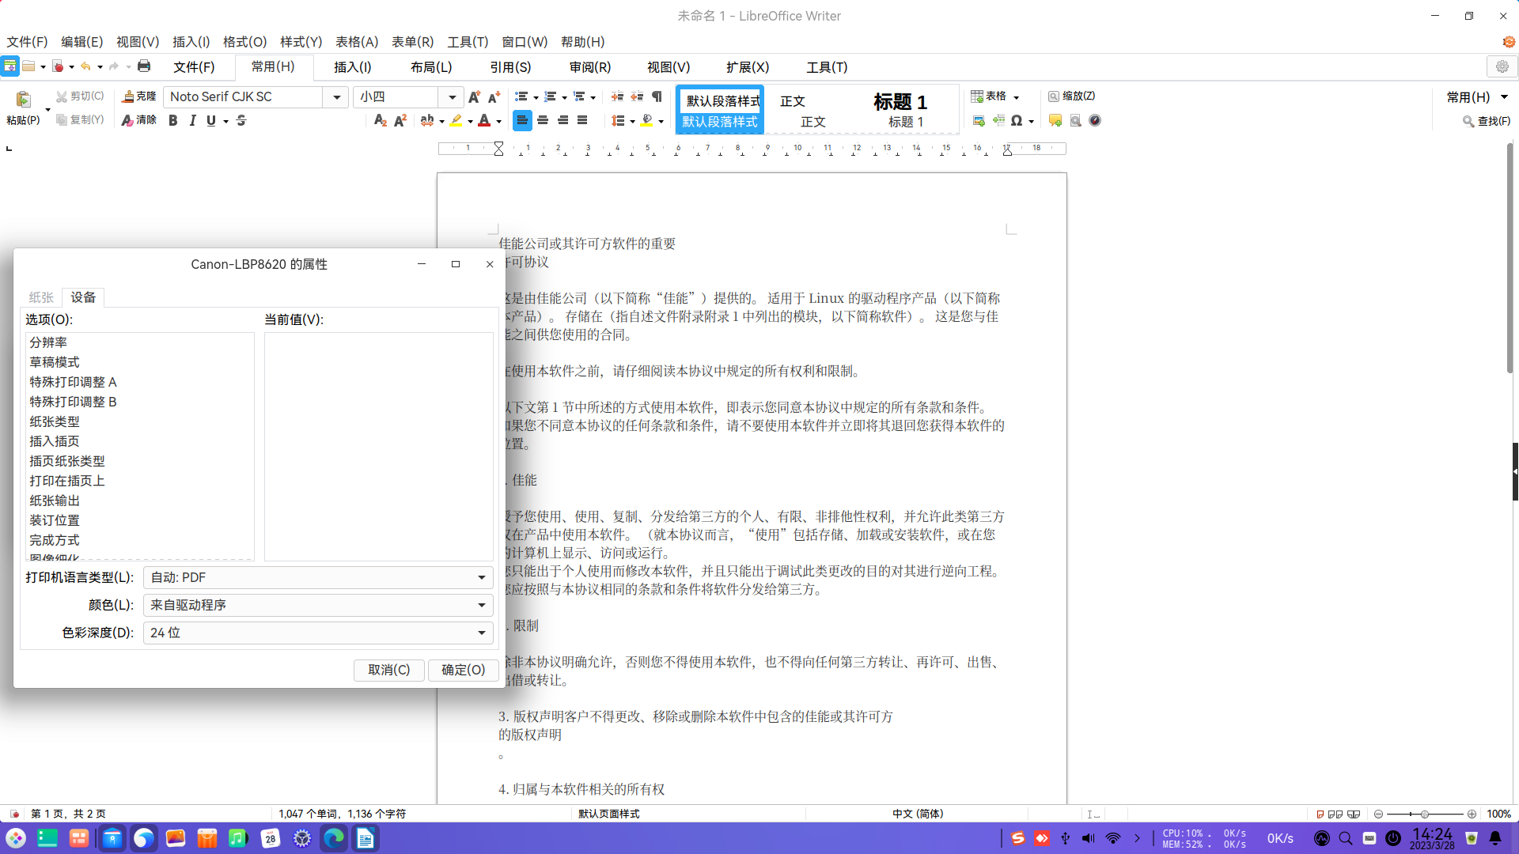Switch to the 纸张 tab in printer properties
1519x854 pixels.
pyautogui.click(x=40, y=297)
